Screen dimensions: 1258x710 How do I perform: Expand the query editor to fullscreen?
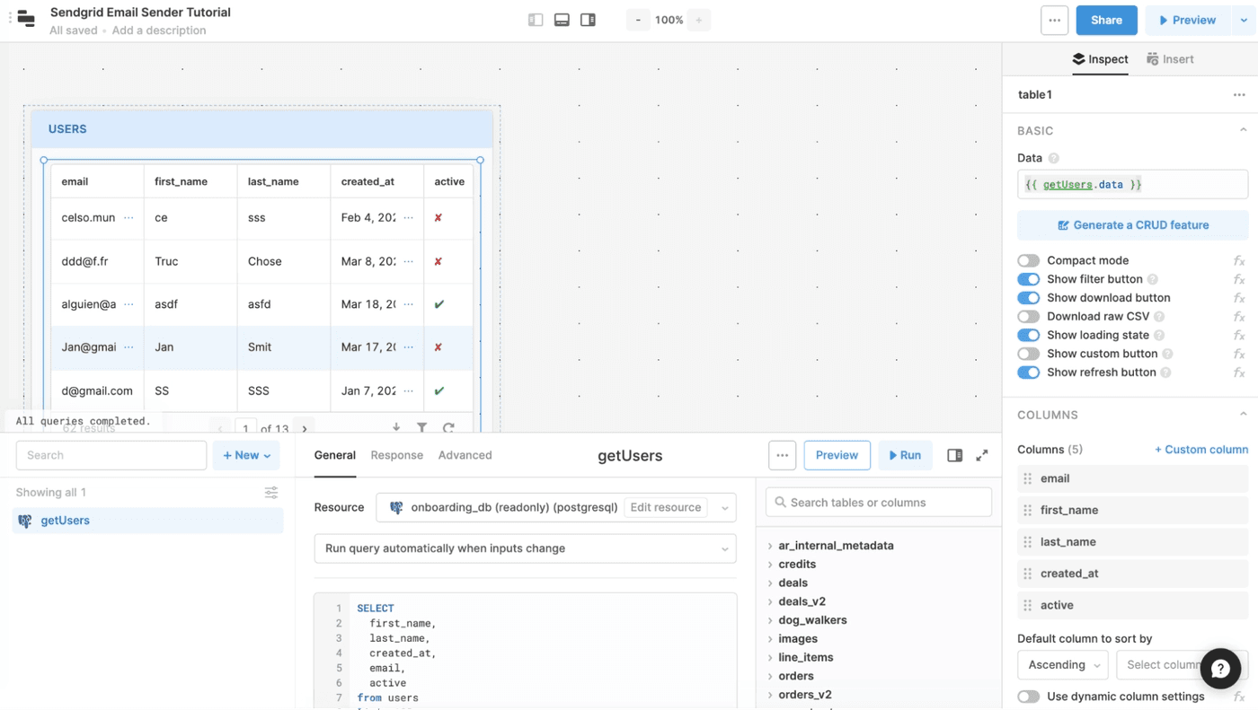coord(982,455)
